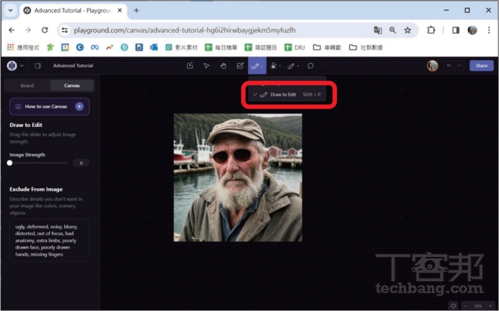Click the comment bubble tool
The height and width of the screenshot is (311, 499).
[310, 66]
